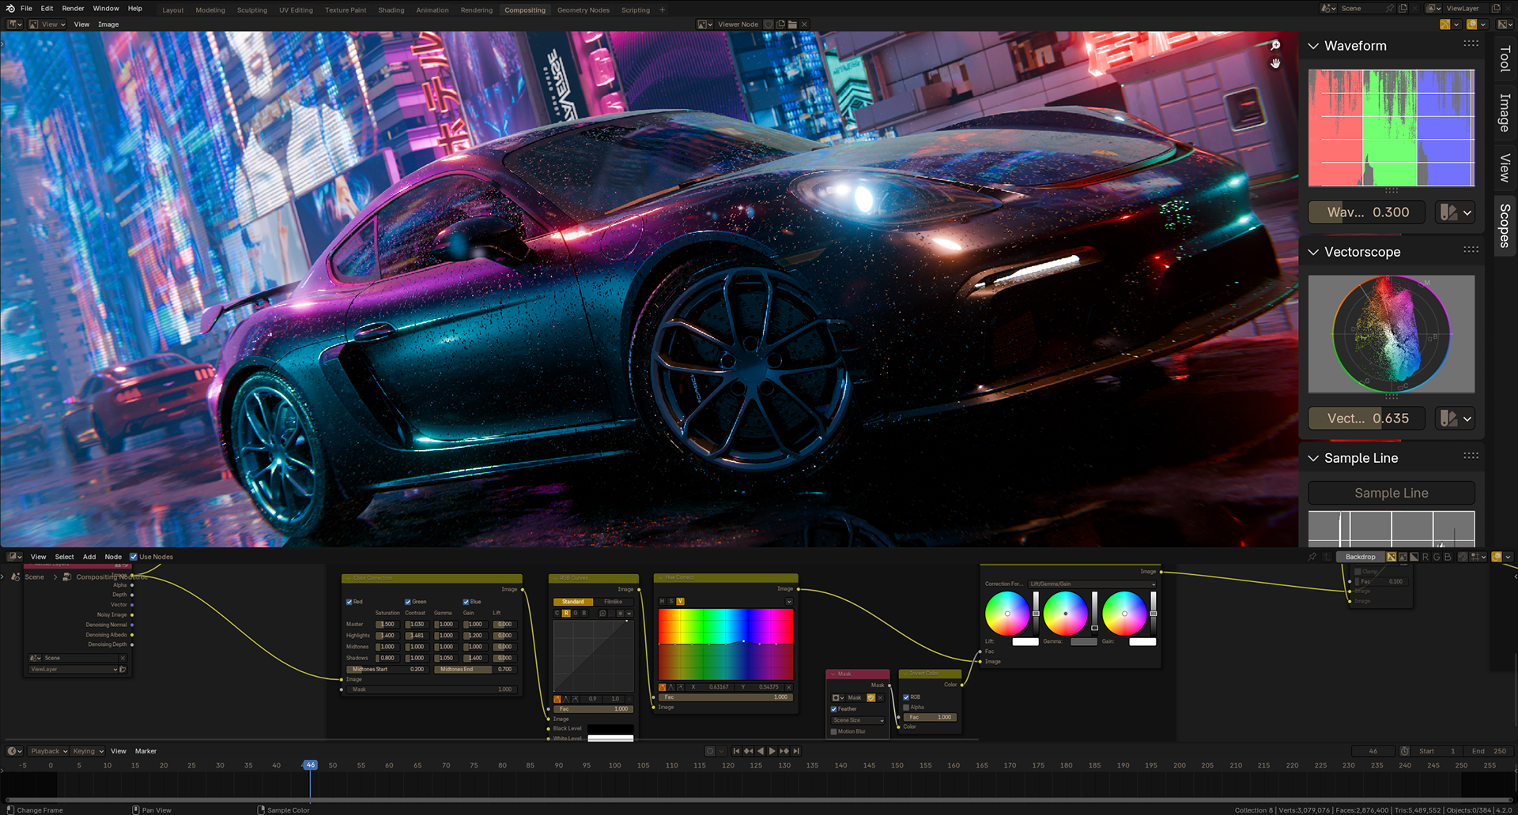Toggle the Backdrop button in the node editor
1518x815 pixels.
coord(1360,557)
